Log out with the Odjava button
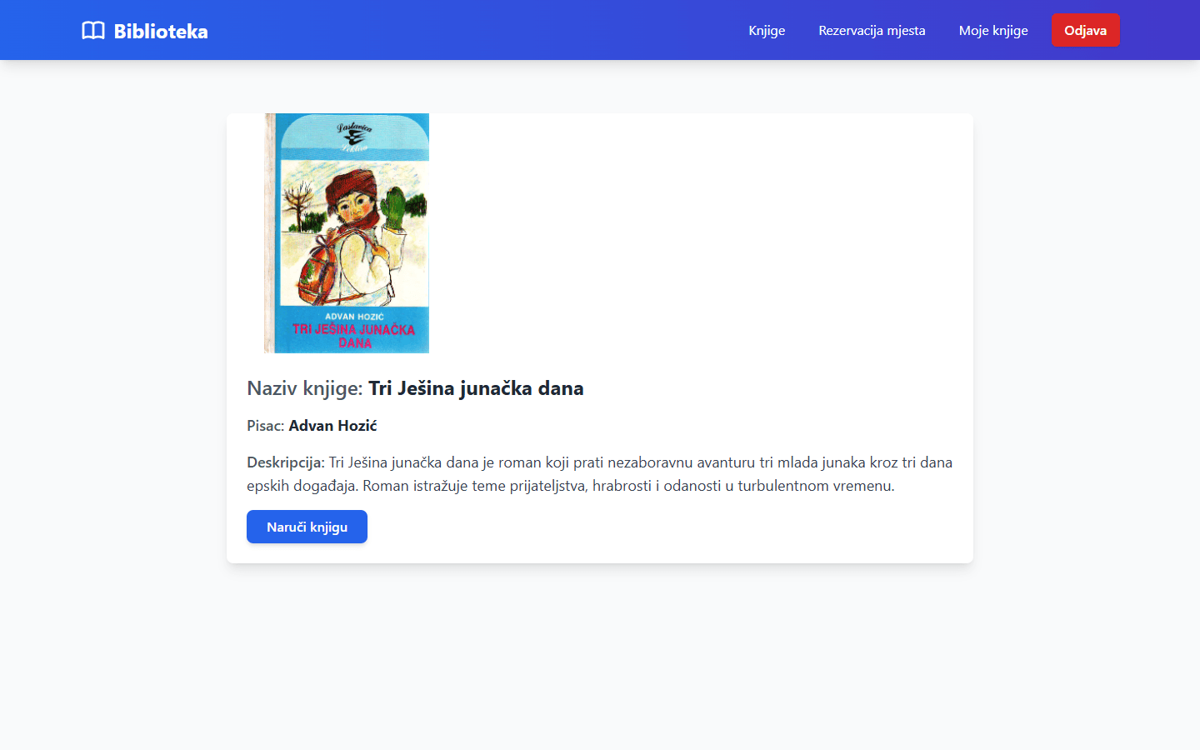This screenshot has height=750, width=1200. pyautogui.click(x=1085, y=30)
